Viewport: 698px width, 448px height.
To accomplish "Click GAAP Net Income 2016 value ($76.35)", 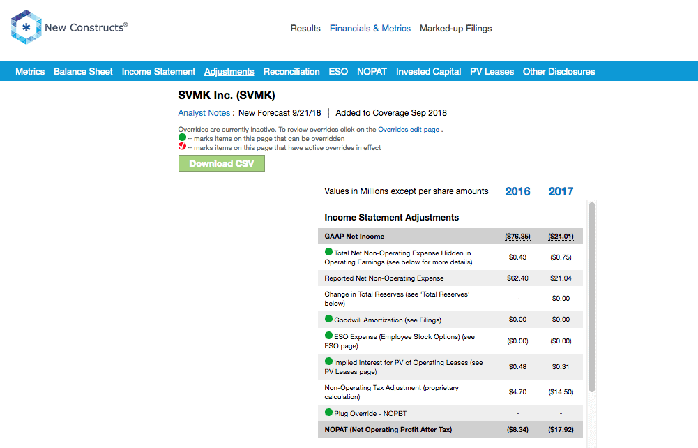I will click(517, 237).
